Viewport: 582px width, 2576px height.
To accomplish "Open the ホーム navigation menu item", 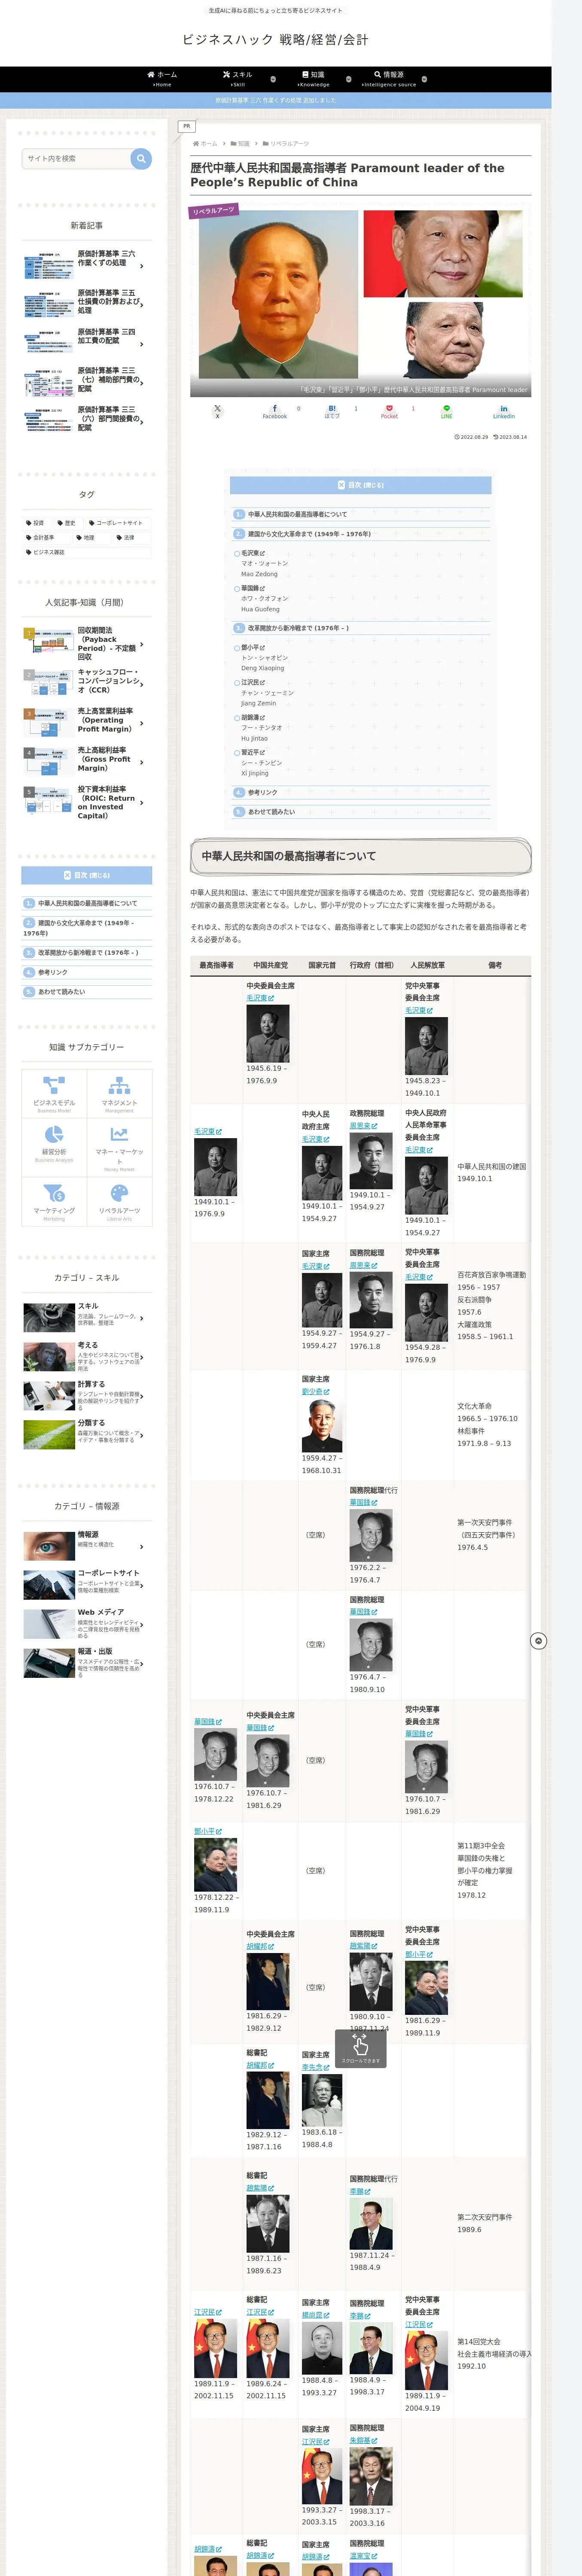I will tap(162, 79).
